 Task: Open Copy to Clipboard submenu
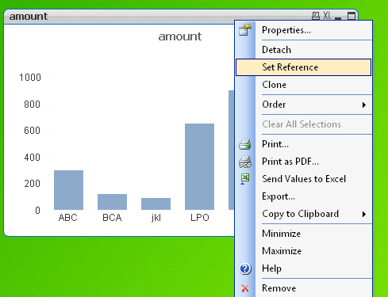click(303, 214)
